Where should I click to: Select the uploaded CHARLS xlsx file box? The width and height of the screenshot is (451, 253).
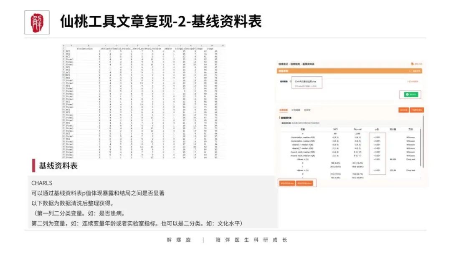[x=307, y=83]
